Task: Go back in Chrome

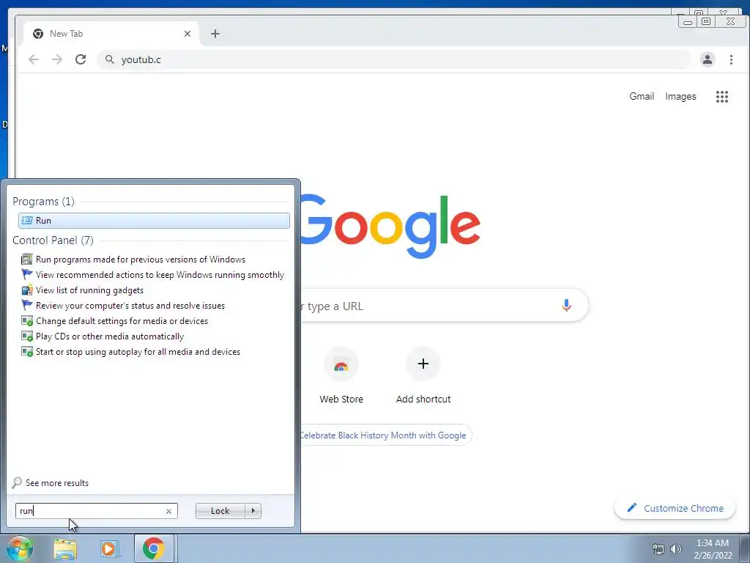Action: click(x=34, y=59)
